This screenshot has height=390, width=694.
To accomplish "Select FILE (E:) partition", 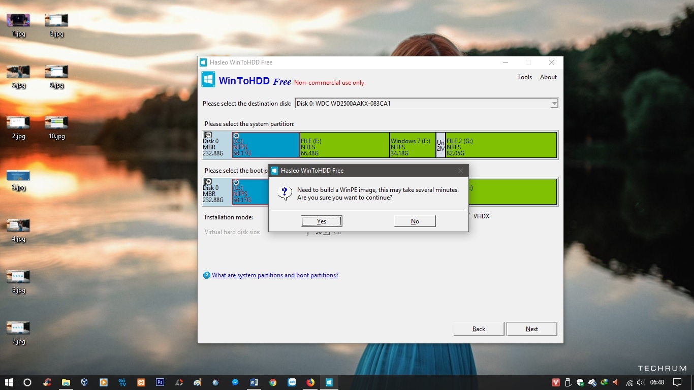I will click(x=344, y=145).
